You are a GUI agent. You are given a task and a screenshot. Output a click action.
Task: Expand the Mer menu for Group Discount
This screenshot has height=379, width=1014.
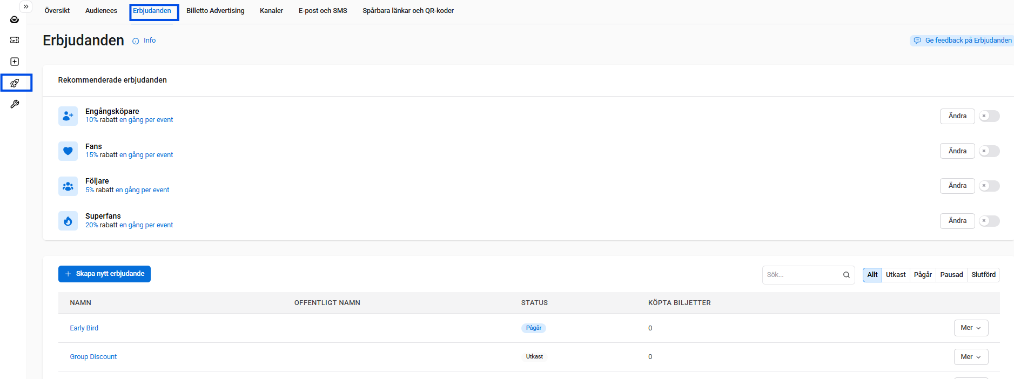971,357
